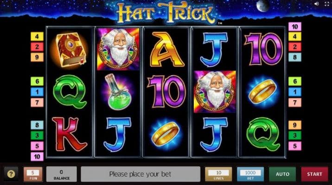332x185 pixels.
Task: Select payline 10 marker at top right
Action: tap(295, 27)
